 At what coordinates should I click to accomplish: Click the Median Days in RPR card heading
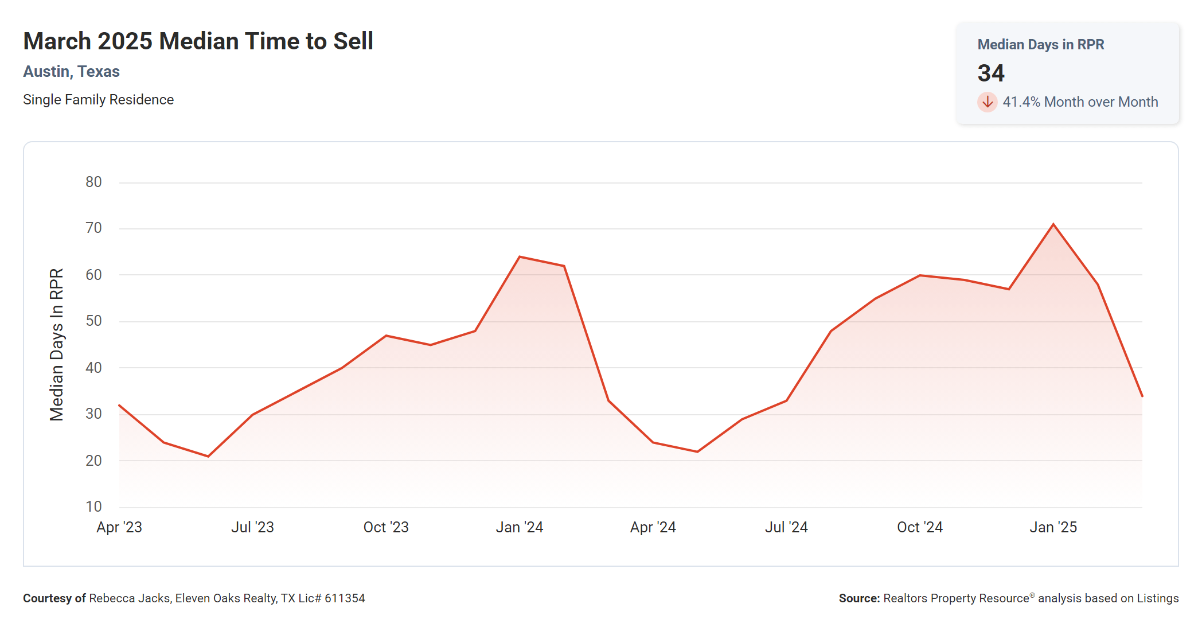(x=1040, y=45)
